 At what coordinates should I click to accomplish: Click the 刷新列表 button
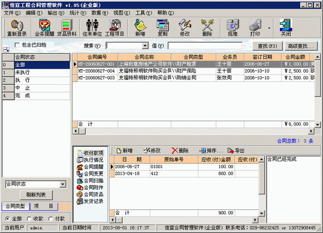(x=36, y=195)
